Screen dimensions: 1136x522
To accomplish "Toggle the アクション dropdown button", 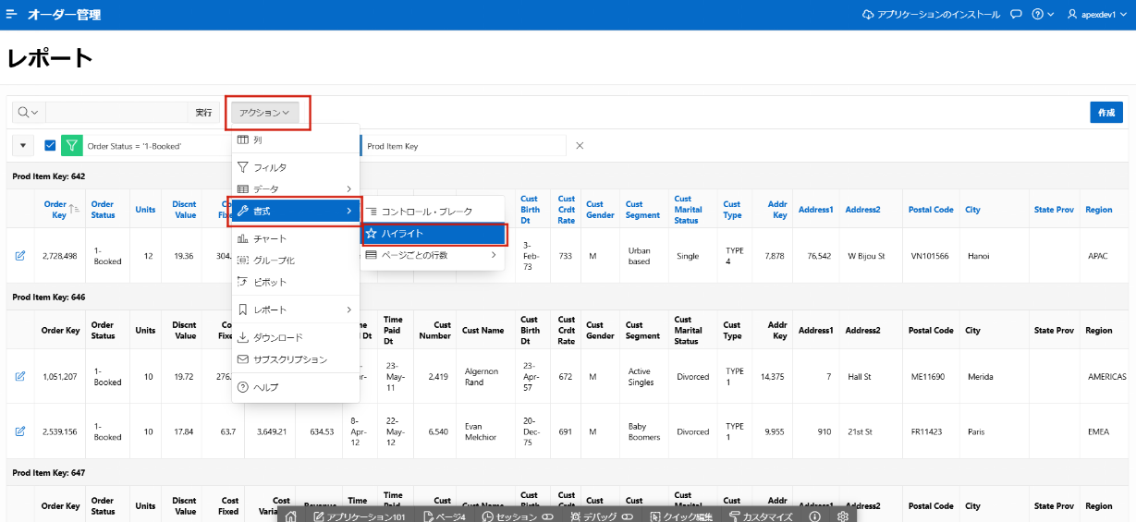I will point(264,112).
